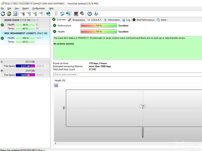The width and height of the screenshot is (202, 151).
Task: Switch to the S.M.A.R.T. tab
Action: coord(94,20)
